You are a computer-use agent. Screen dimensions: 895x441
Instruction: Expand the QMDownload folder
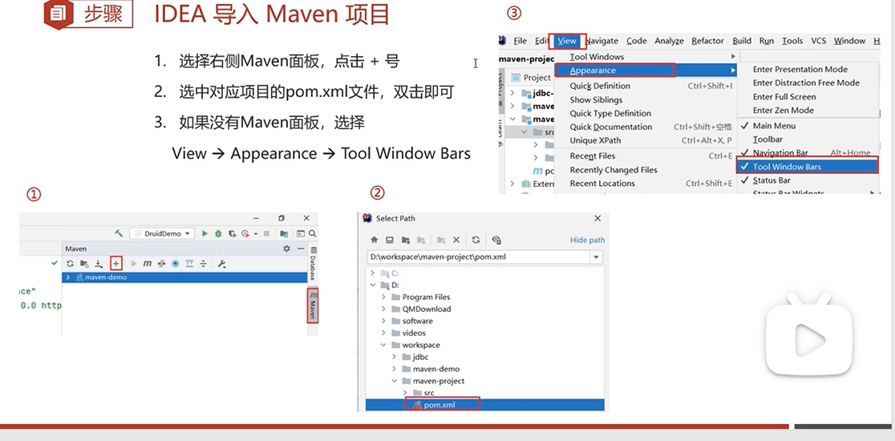(x=383, y=310)
